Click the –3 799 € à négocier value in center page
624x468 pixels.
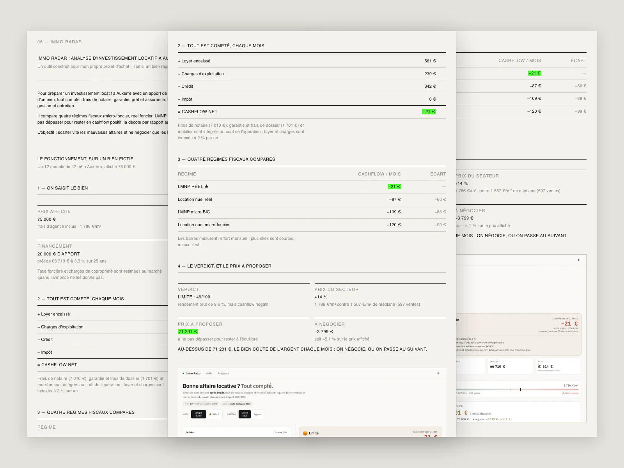pos(324,331)
